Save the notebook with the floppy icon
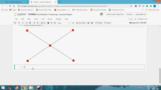This screenshot has height=90, width=161. [x=15, y=23]
